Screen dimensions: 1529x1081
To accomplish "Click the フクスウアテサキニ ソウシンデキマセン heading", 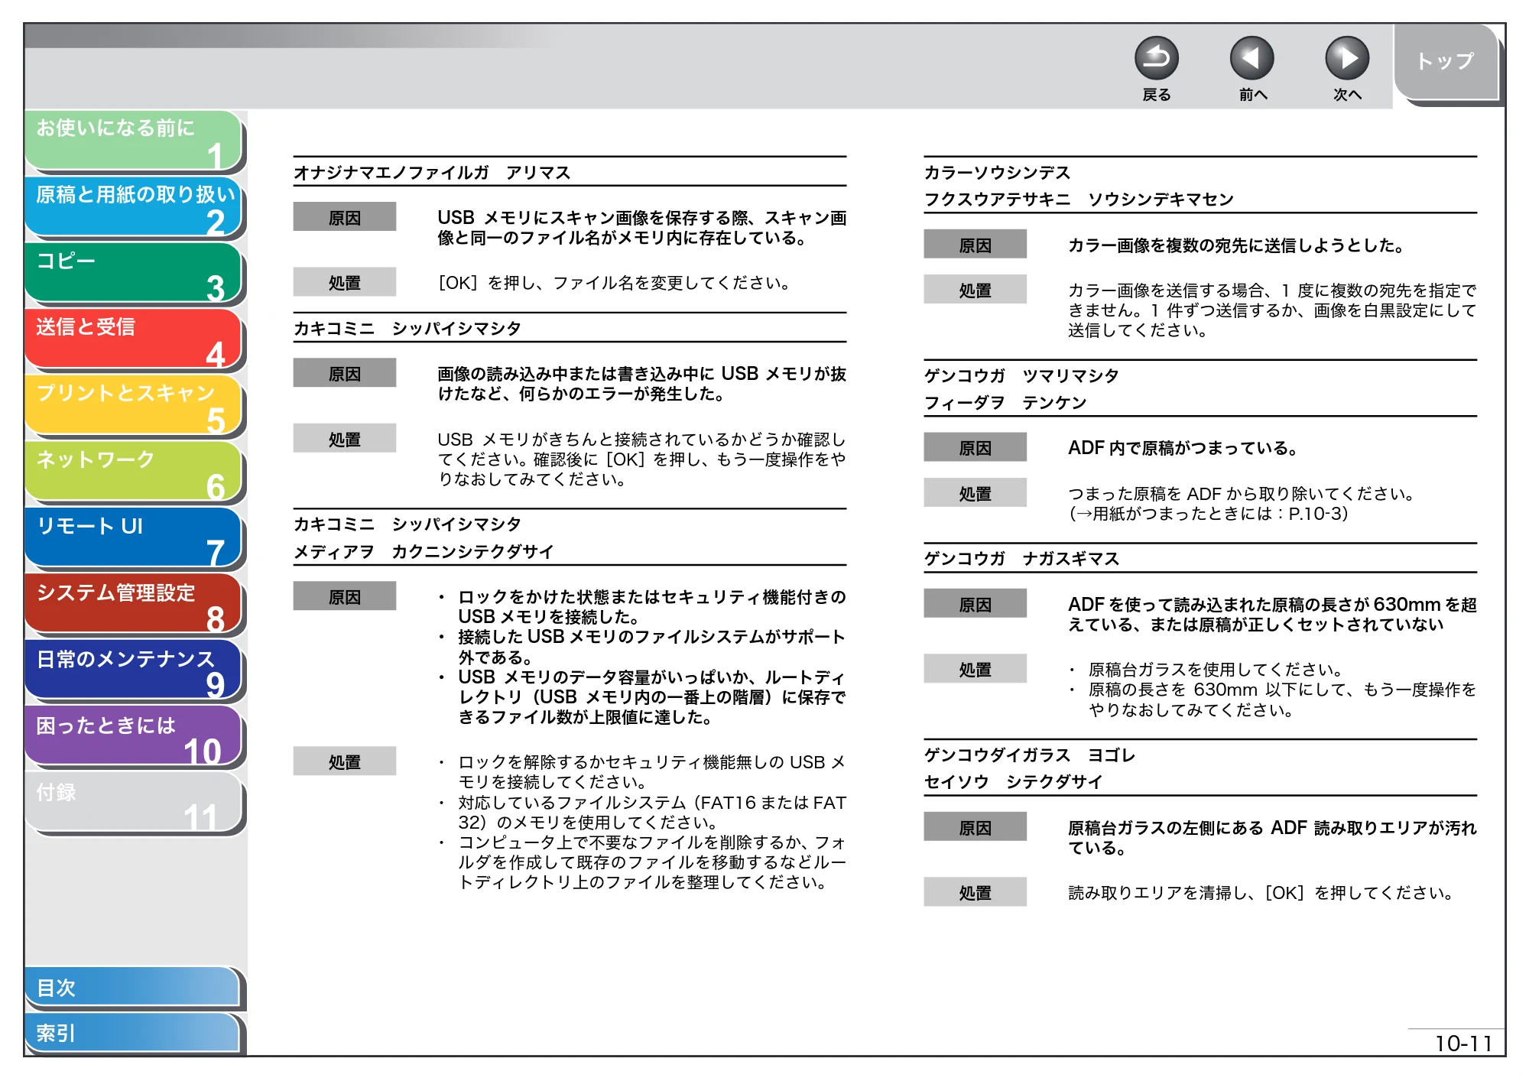I will (x=1079, y=200).
